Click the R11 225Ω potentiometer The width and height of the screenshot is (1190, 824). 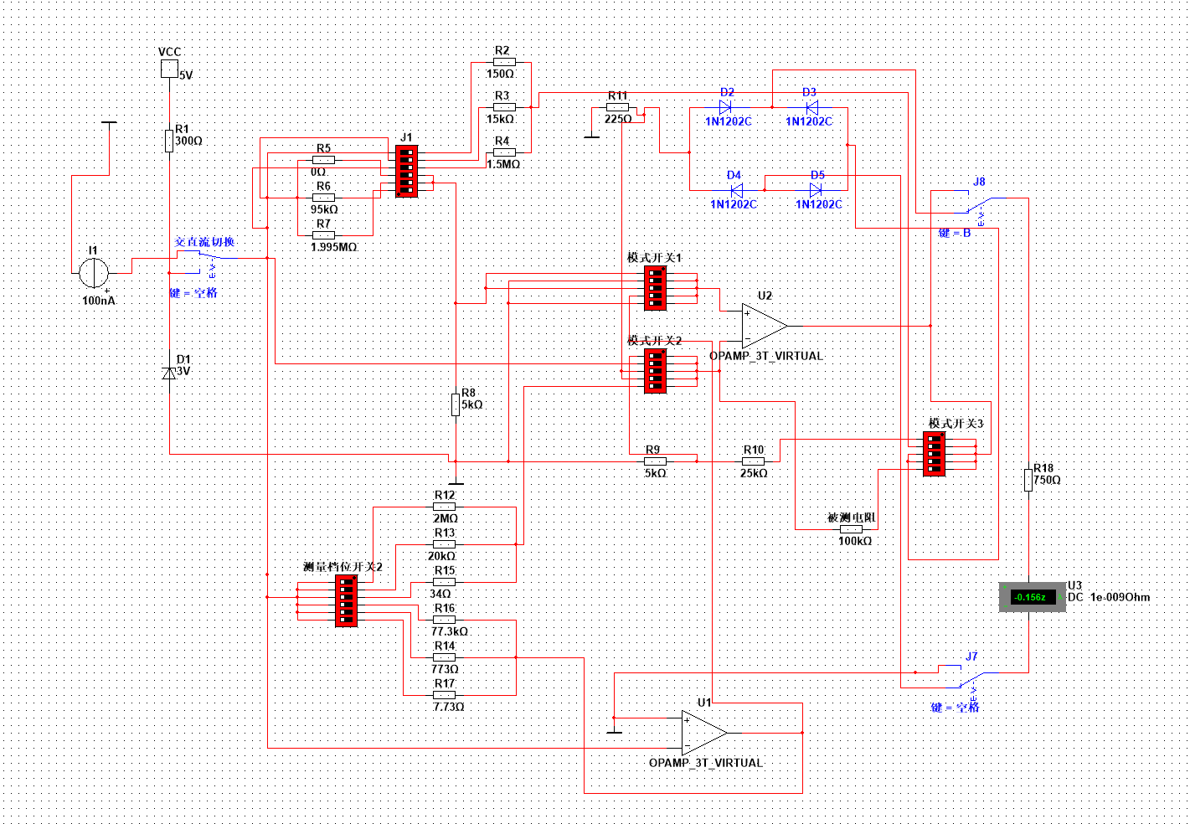(x=620, y=108)
